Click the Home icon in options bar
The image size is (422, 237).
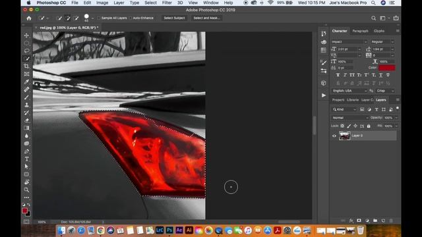(x=29, y=18)
